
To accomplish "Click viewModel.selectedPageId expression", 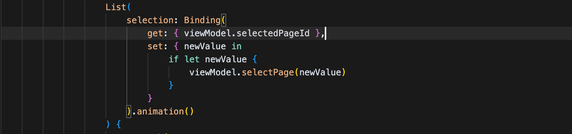I will coord(246,33).
